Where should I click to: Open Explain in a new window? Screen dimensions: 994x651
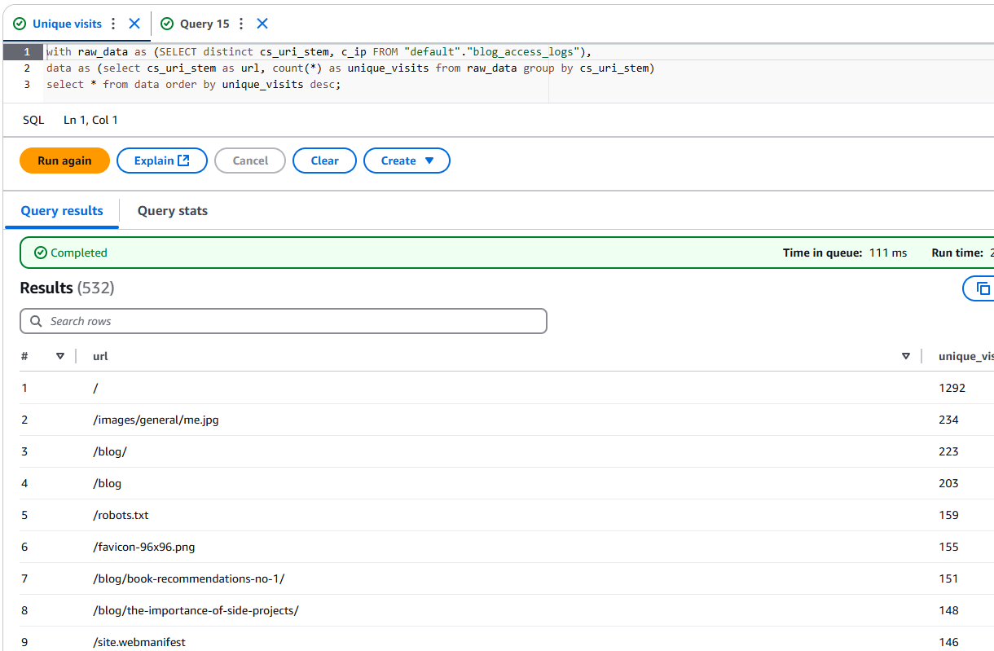[161, 161]
